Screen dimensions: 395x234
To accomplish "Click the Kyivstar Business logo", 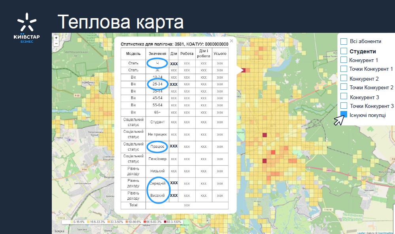I will [x=26, y=28].
